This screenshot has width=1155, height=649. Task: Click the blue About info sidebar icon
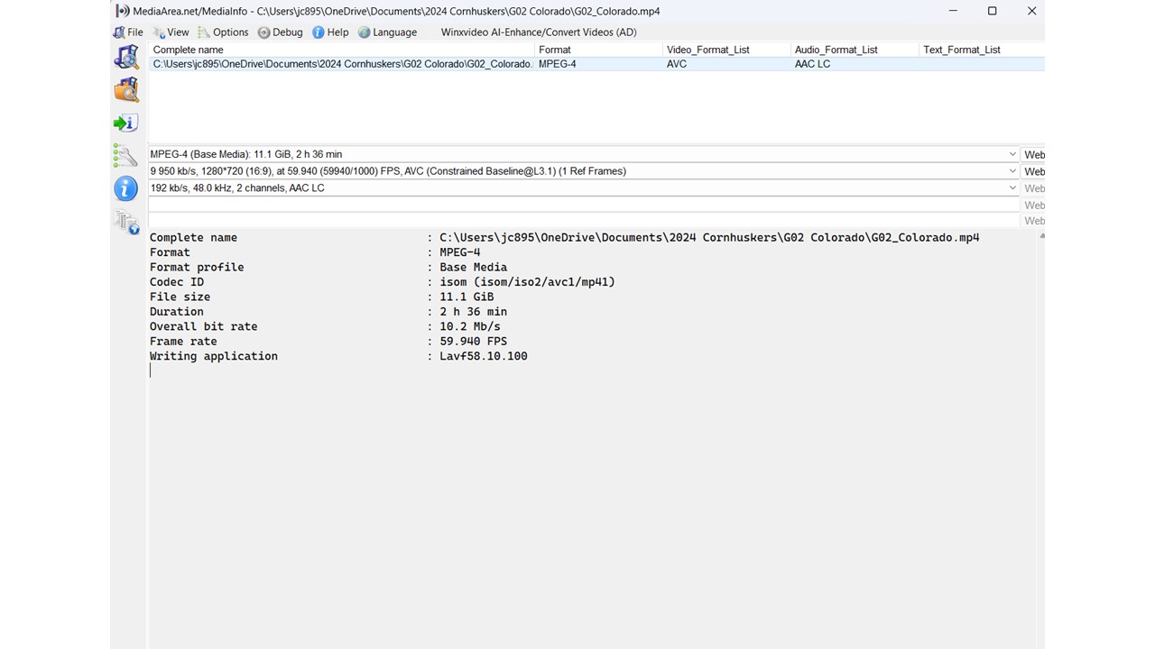click(125, 188)
